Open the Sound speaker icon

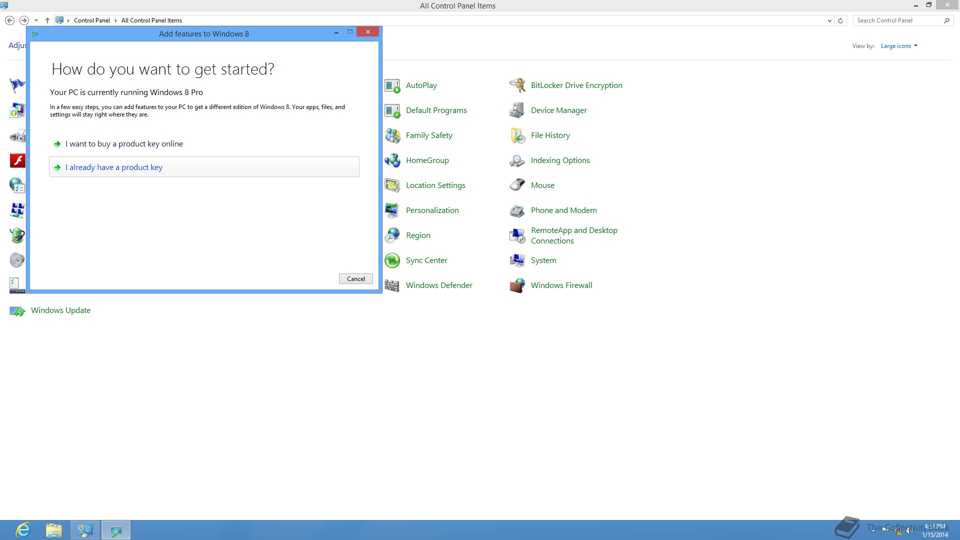pyautogui.click(x=17, y=260)
